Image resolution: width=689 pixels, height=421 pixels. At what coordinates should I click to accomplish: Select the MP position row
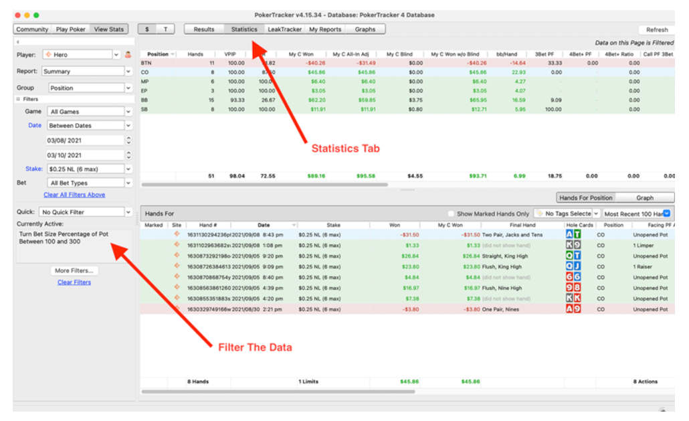click(407, 81)
